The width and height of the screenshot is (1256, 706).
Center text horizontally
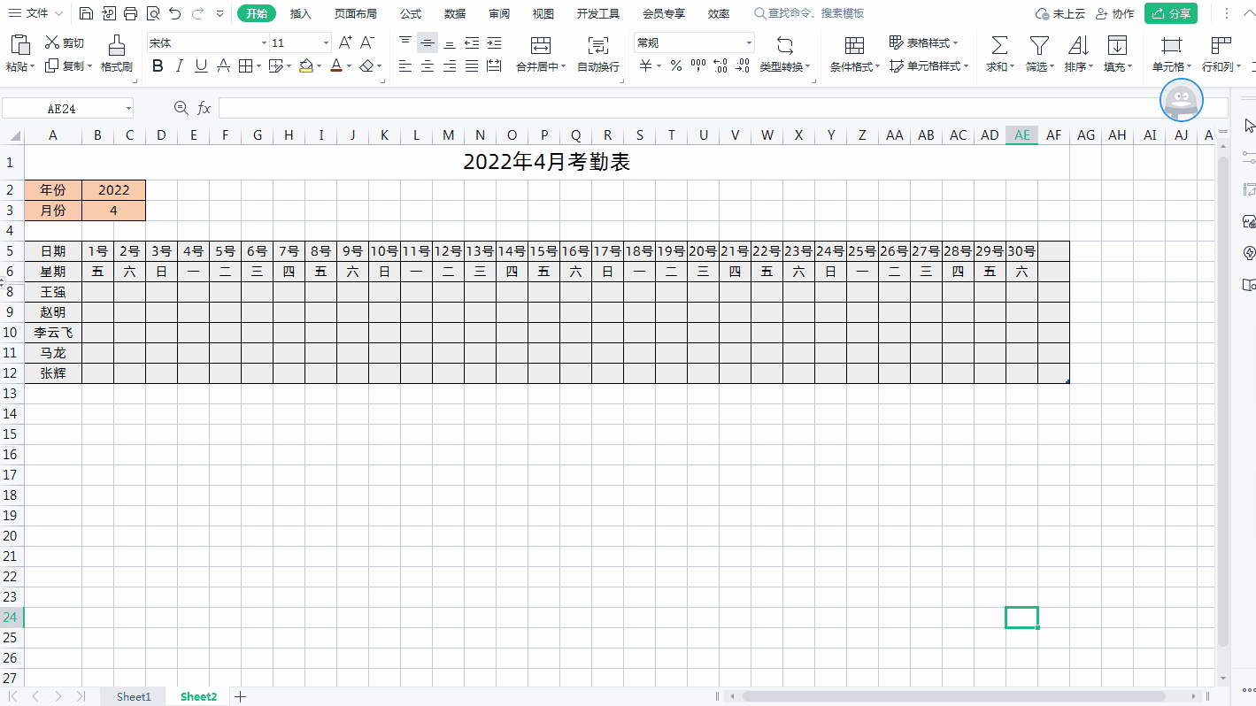pyautogui.click(x=428, y=65)
